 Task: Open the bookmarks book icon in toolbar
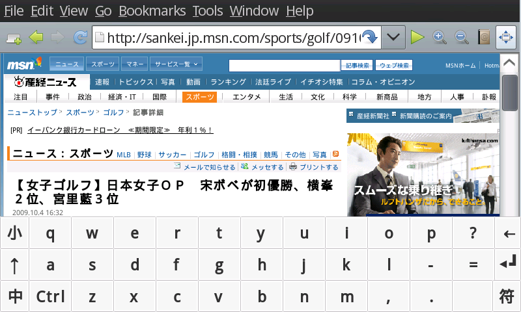coord(483,37)
